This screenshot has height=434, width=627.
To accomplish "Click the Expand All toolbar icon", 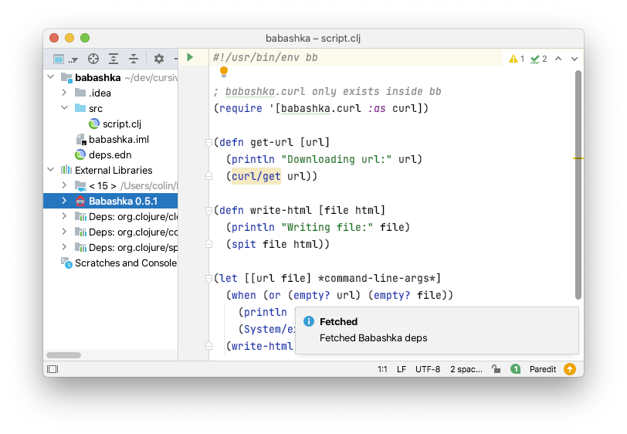I will click(x=114, y=59).
